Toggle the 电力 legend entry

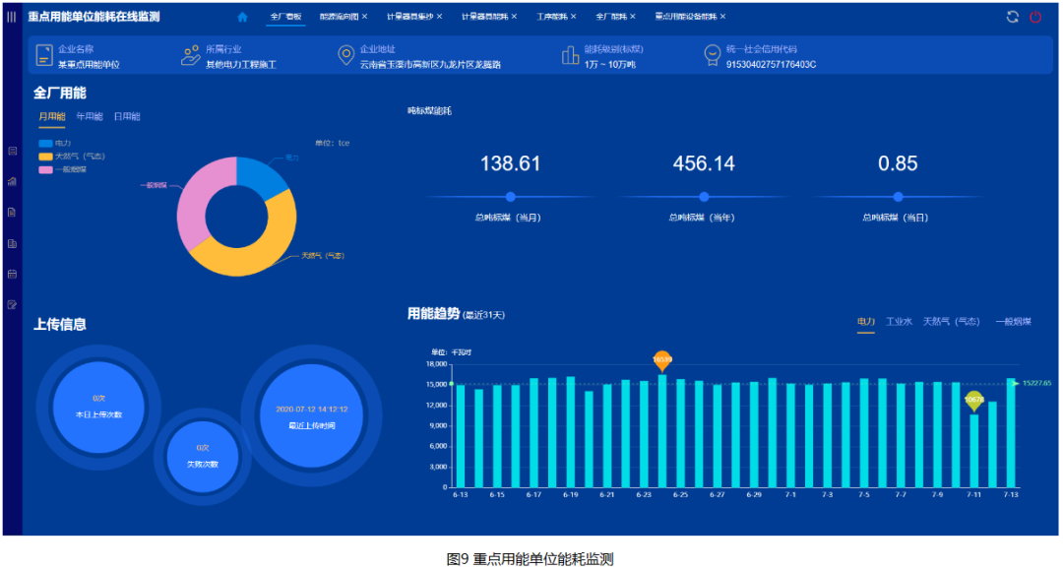click(x=55, y=143)
